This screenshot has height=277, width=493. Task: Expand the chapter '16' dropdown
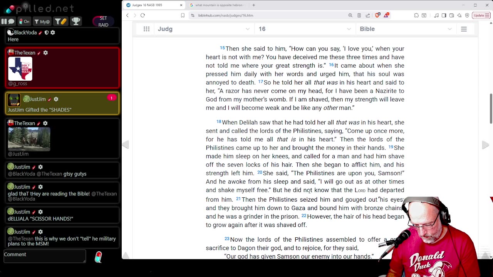click(305, 29)
